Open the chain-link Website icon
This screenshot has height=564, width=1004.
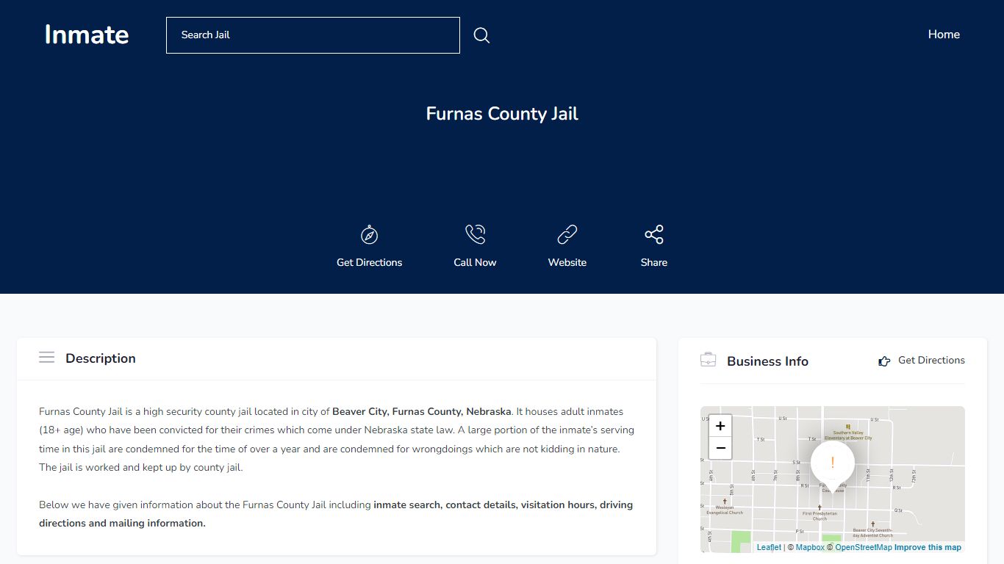coord(567,235)
